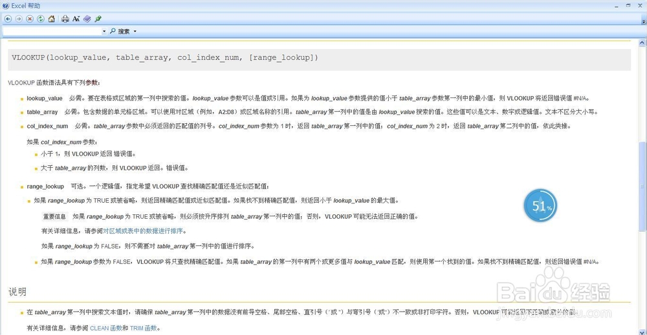This screenshot has width=647, height=335.
Task: Click the Excel 帮助 window title
Action: (26, 6)
